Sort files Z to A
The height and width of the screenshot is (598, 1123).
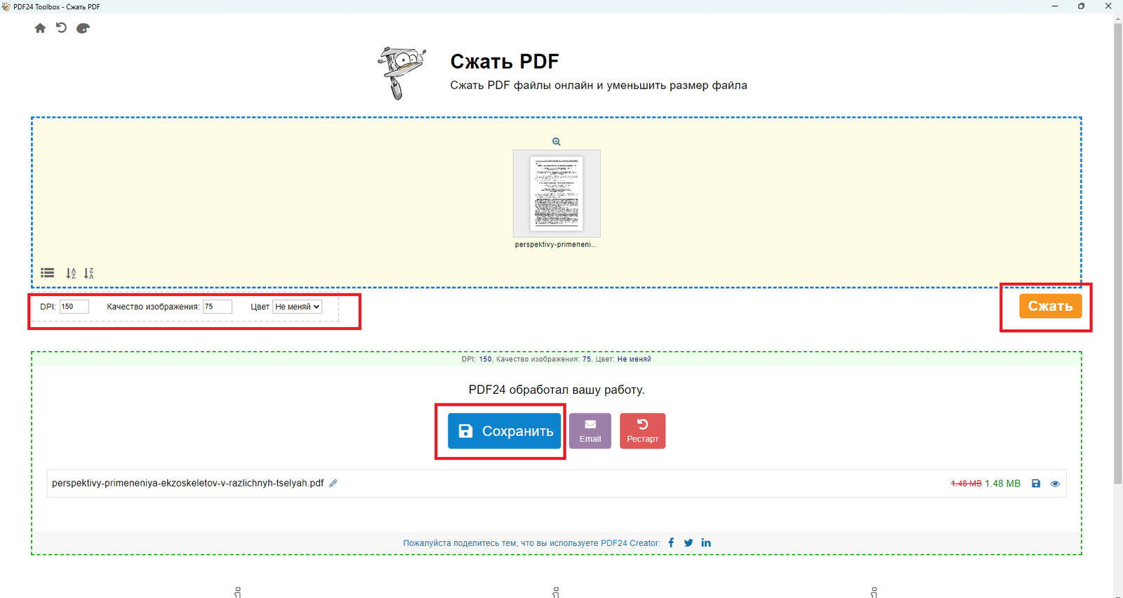pyautogui.click(x=89, y=273)
